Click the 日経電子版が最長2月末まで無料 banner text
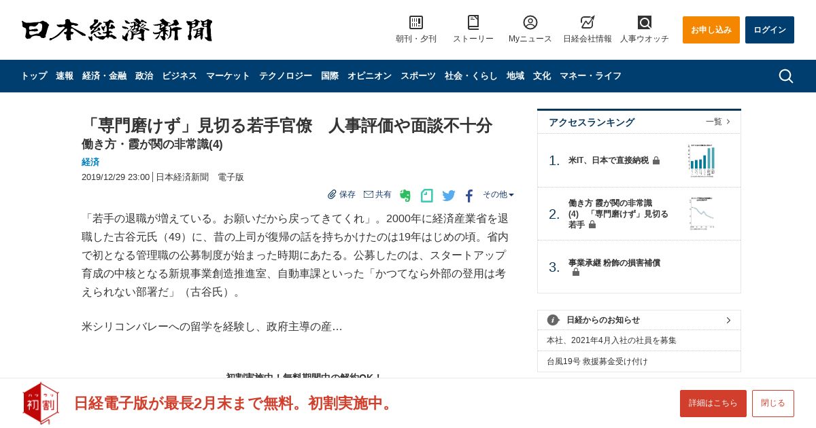The width and height of the screenshot is (816, 428). point(235,403)
